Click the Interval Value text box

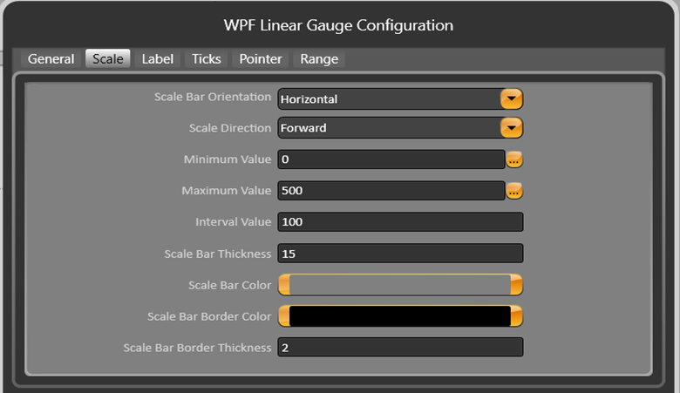399,222
